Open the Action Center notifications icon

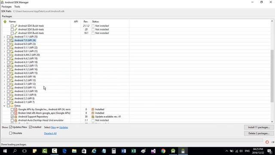pos(270,151)
